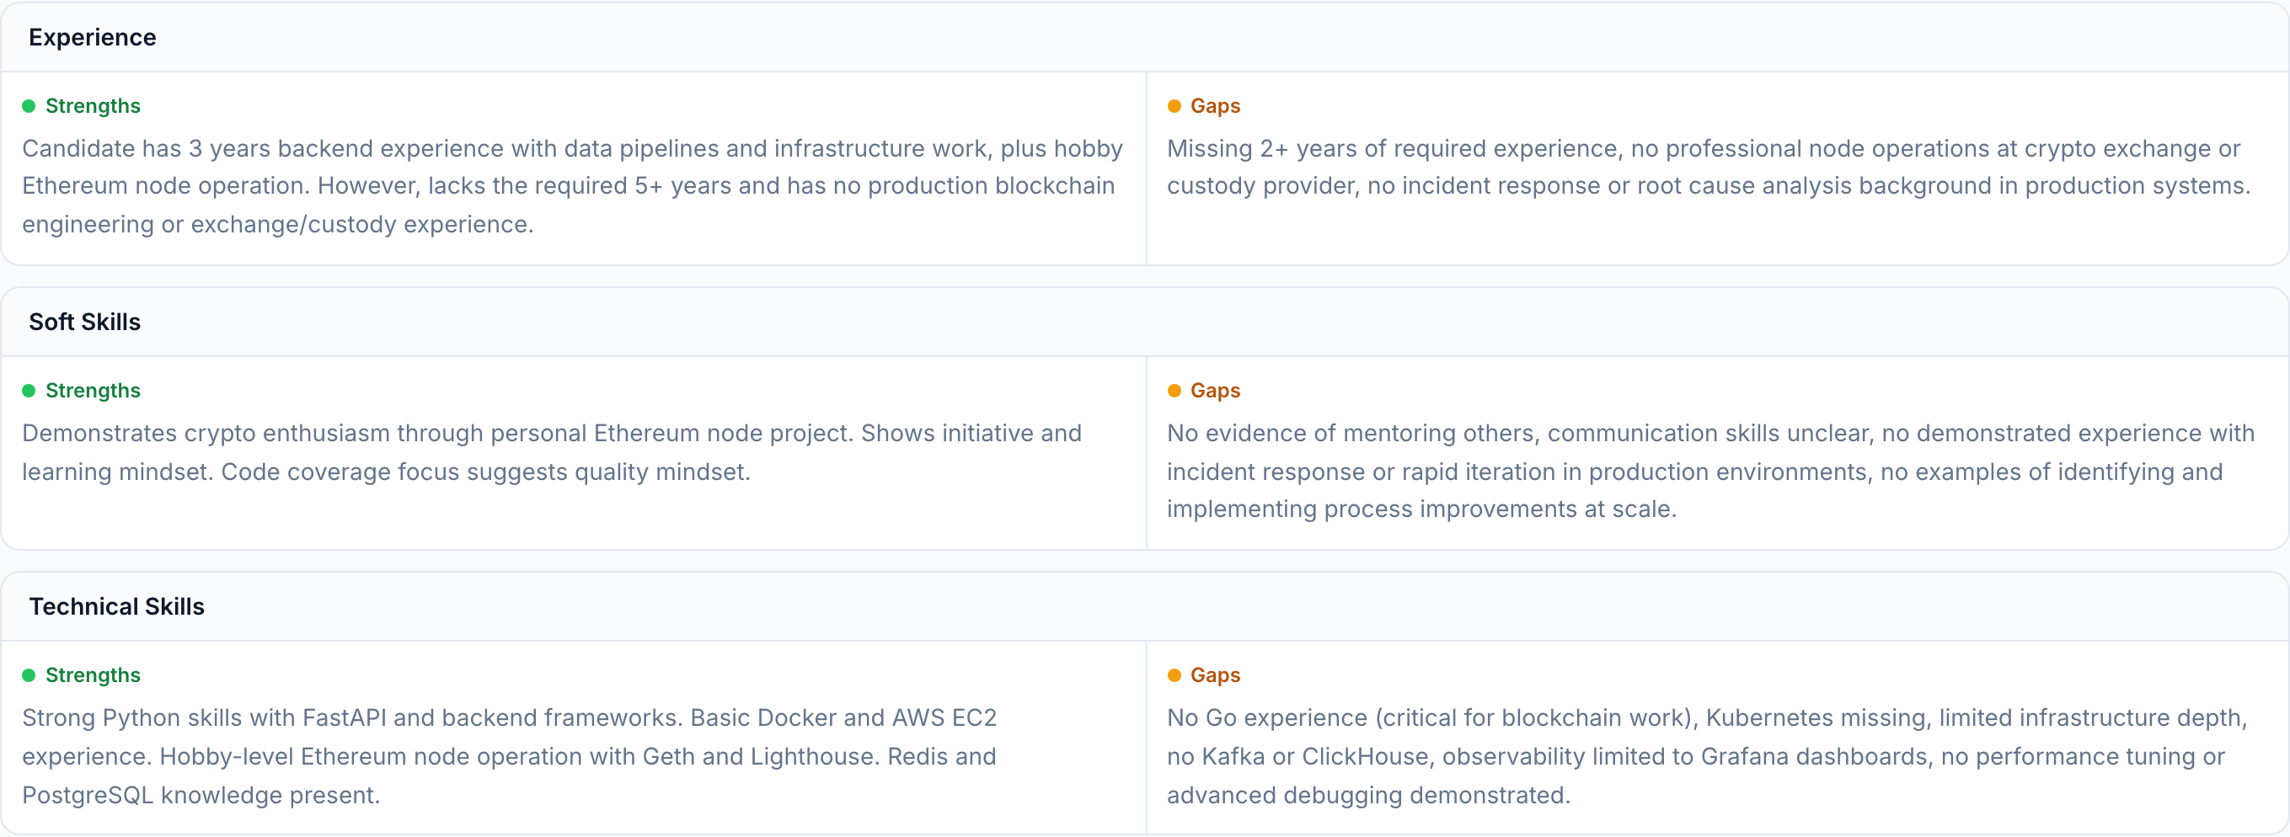Click the Gaps label under Technical Skills
Viewport: 2290px width, 837px height.
(1214, 675)
